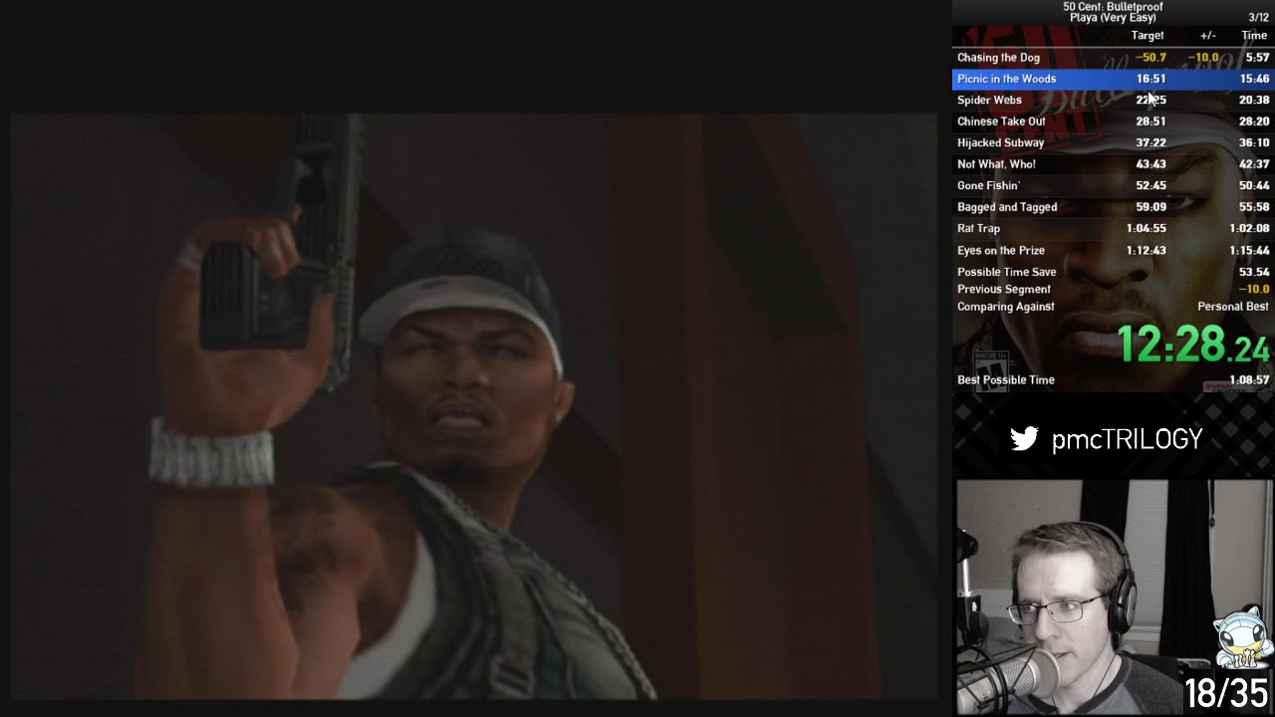The width and height of the screenshot is (1275, 717).
Task: Click the 18/35 counter
Action: 1226,693
